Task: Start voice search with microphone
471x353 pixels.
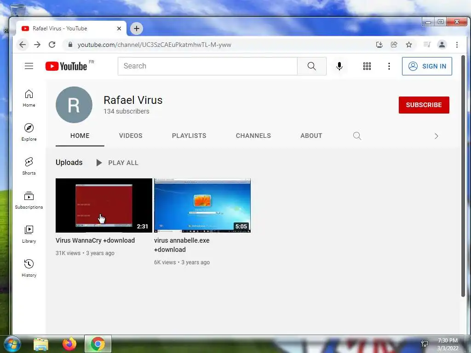Action: pos(339,66)
